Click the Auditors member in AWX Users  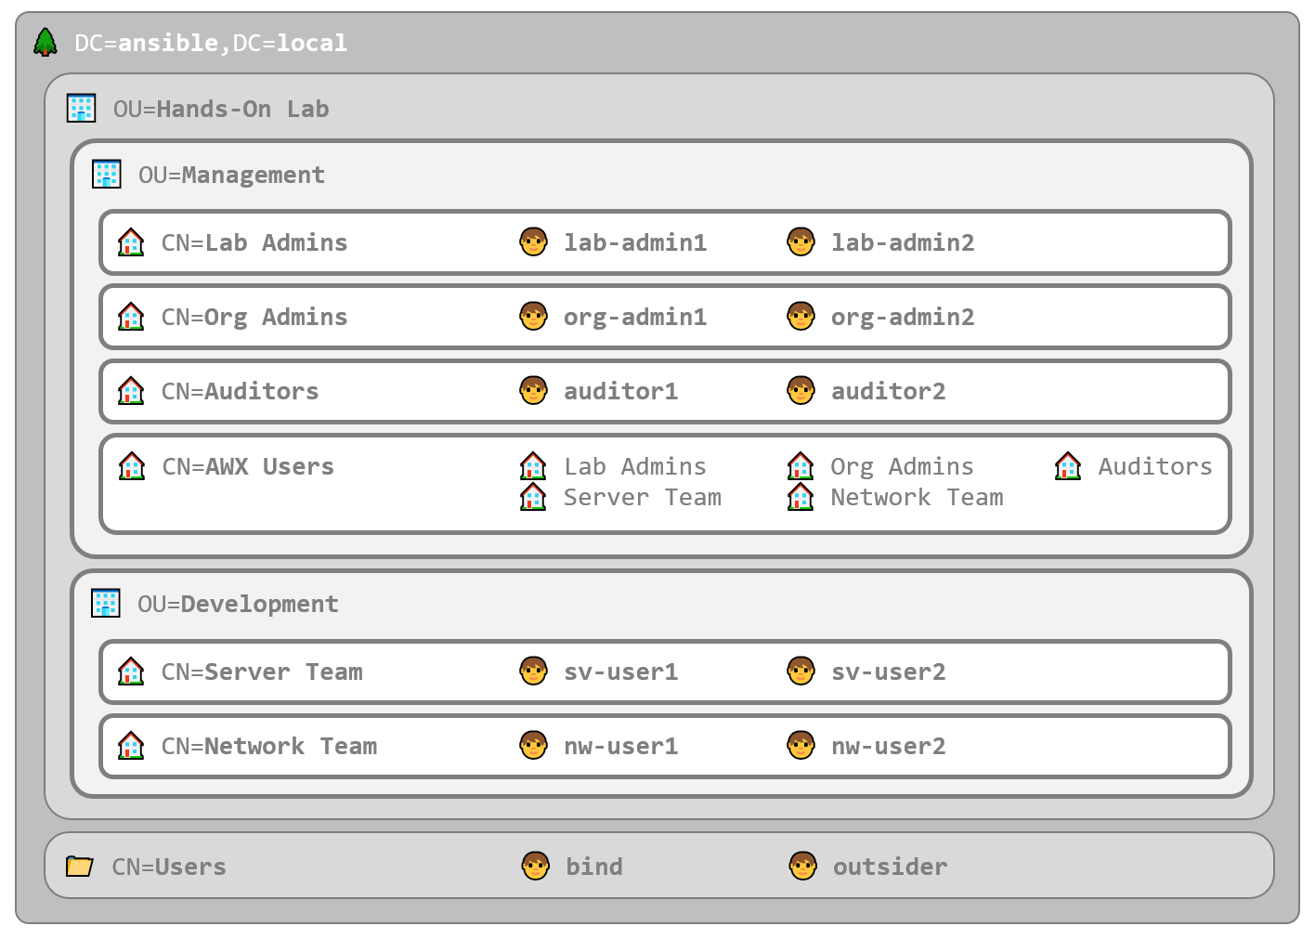pos(1154,467)
